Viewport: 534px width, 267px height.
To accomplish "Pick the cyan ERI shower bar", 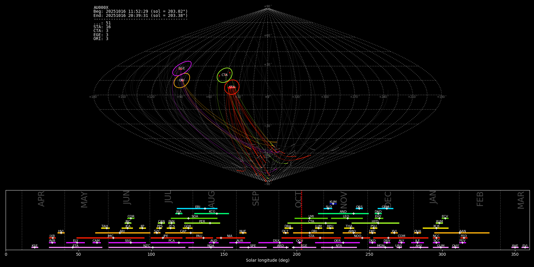I will point(197,209).
